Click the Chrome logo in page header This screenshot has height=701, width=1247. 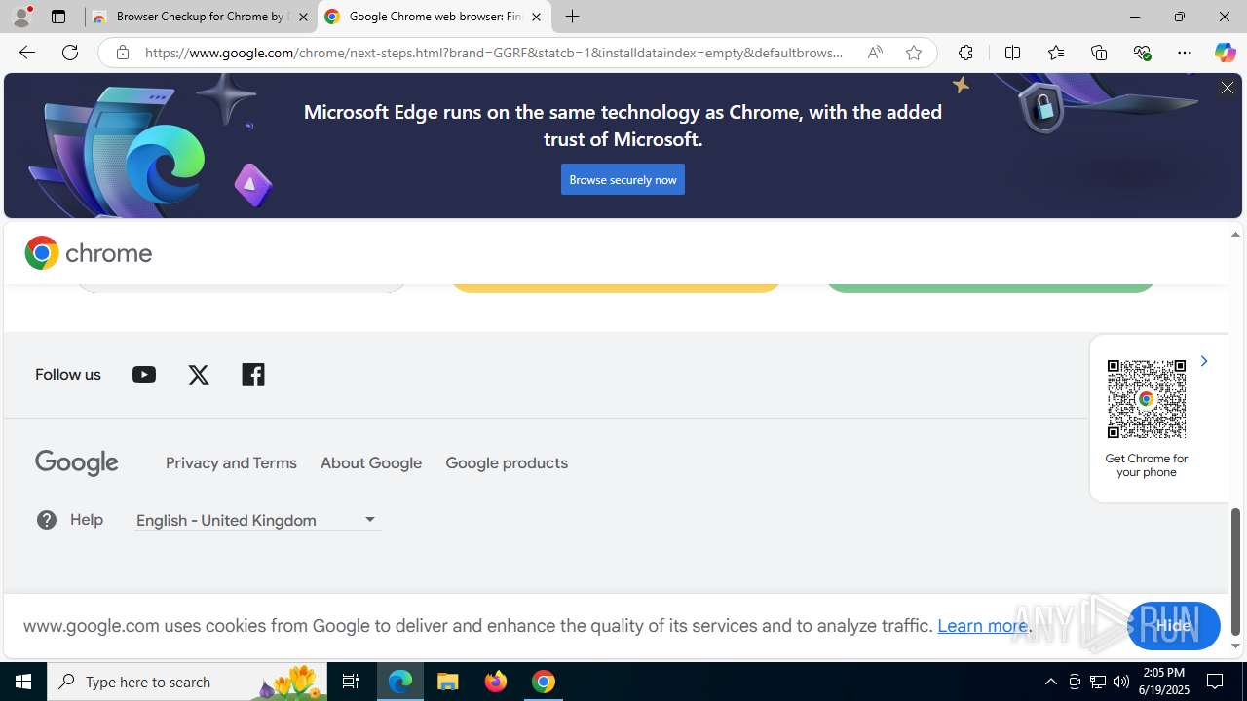pyautogui.click(x=89, y=253)
